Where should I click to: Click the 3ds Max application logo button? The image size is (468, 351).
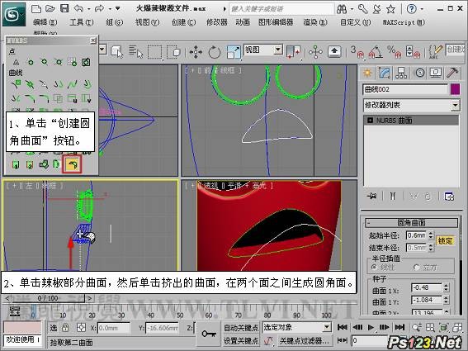click(x=14, y=14)
